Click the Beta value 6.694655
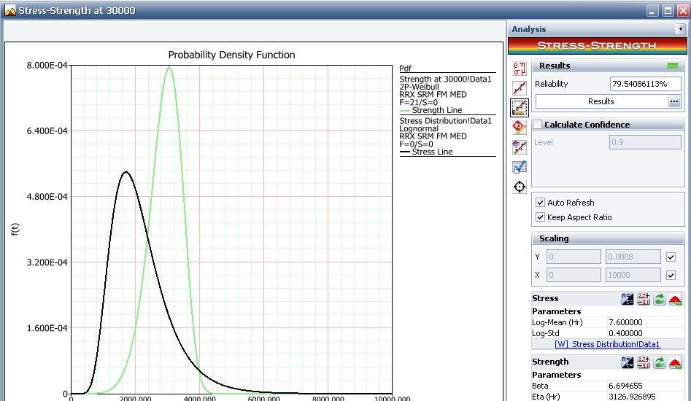This screenshot has width=691, height=401. [x=625, y=386]
